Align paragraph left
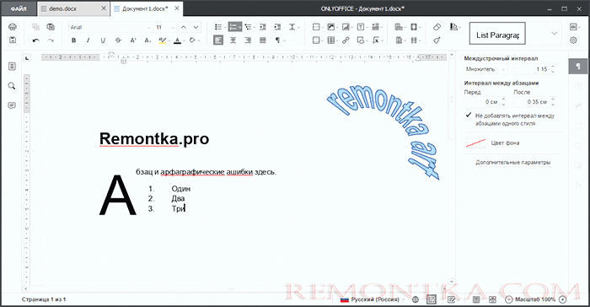 pyautogui.click(x=218, y=40)
